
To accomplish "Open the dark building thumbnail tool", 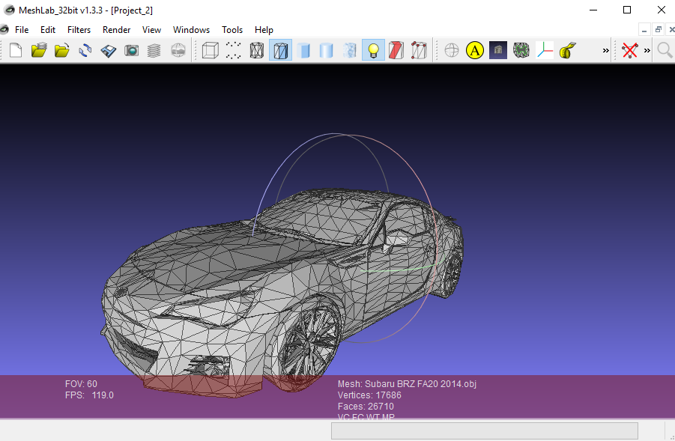I will coord(498,50).
